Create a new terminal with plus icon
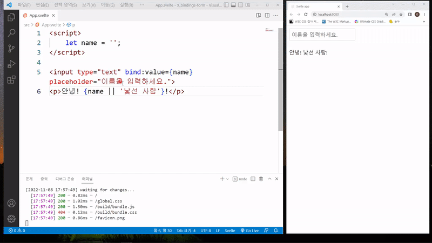Image resolution: width=432 pixels, height=243 pixels. [x=222, y=179]
